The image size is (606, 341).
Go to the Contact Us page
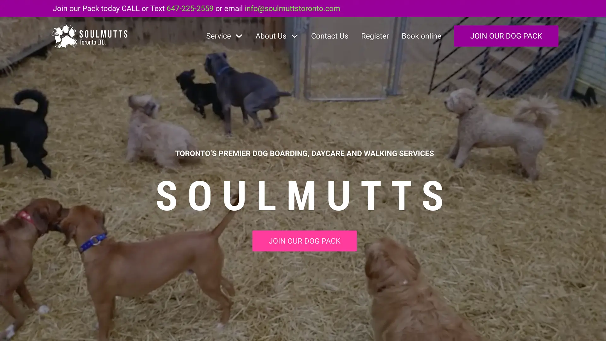pyautogui.click(x=330, y=36)
